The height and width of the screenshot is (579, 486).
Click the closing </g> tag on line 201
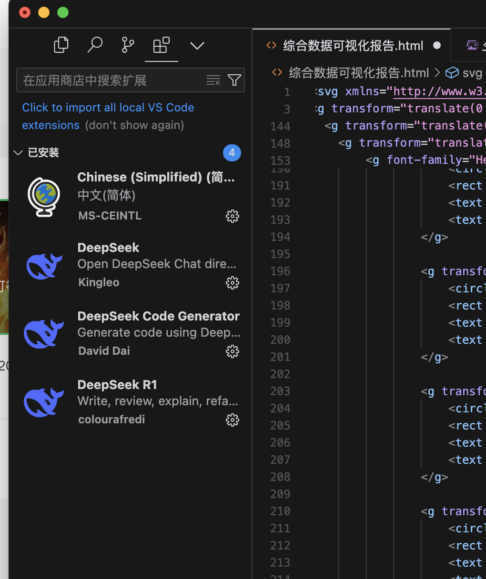[x=435, y=357]
